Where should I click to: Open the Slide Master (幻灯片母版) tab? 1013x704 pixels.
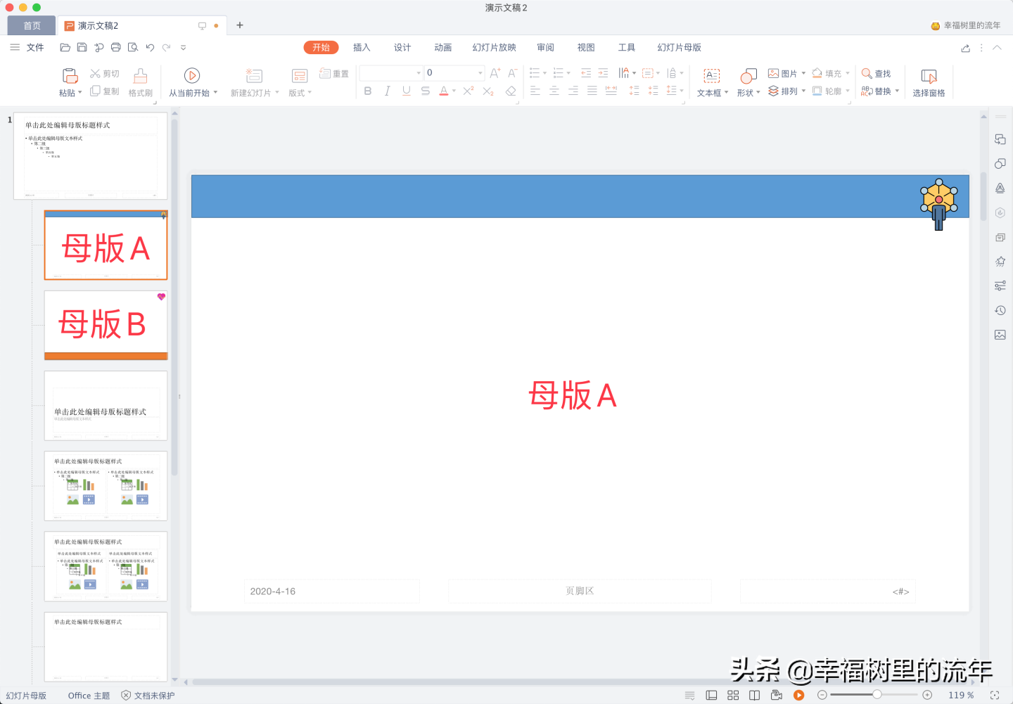(x=680, y=48)
